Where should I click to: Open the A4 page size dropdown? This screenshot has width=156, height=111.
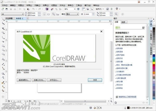point(23,14)
